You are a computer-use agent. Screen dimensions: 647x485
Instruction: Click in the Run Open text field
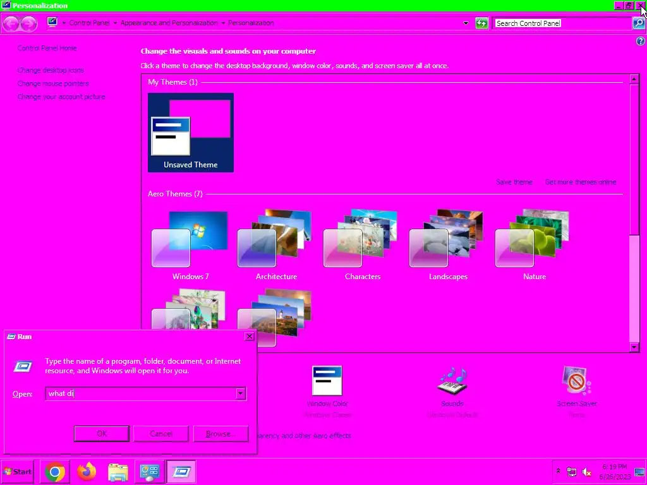point(140,393)
